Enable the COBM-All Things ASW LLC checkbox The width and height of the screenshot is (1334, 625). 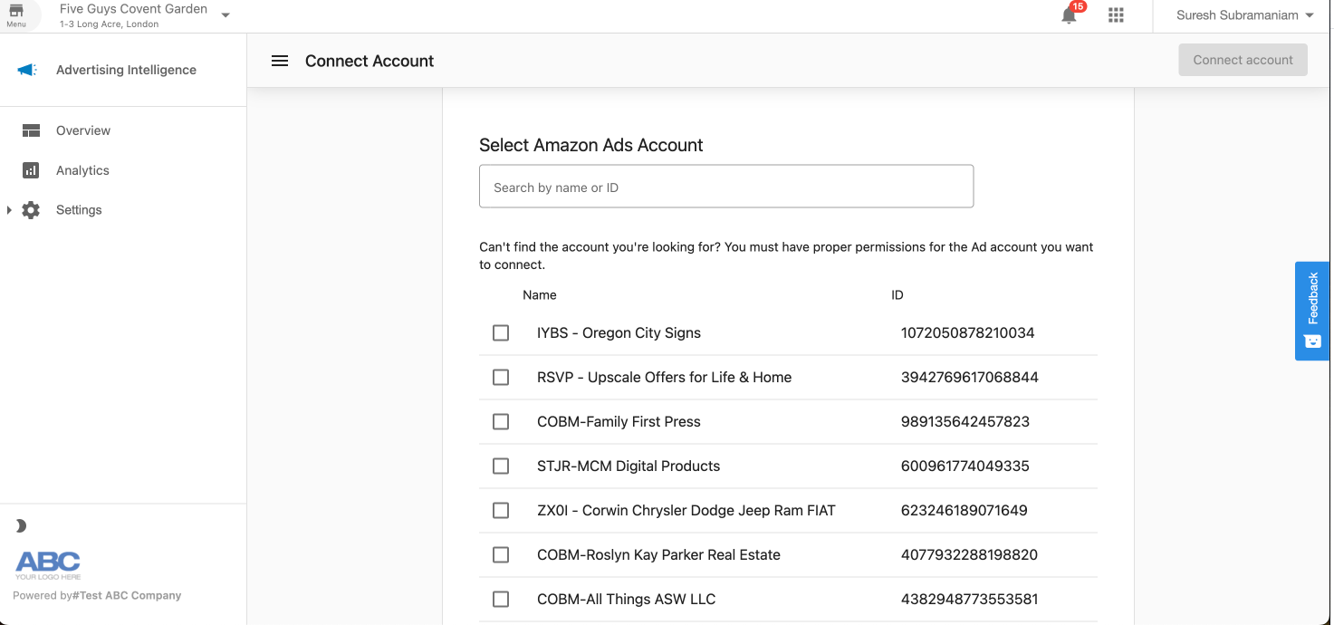(x=501, y=600)
